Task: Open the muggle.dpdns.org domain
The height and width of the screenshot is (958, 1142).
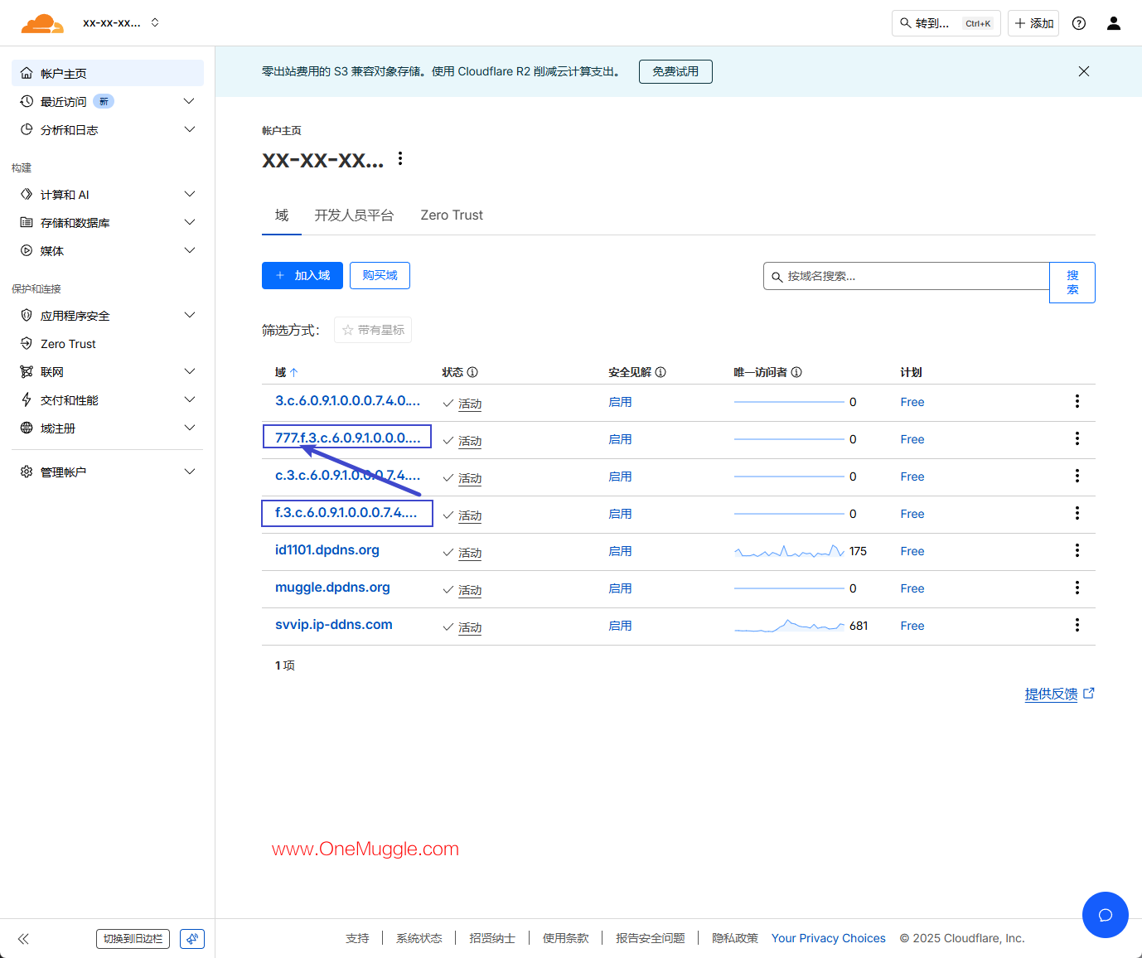Action: pos(332,588)
